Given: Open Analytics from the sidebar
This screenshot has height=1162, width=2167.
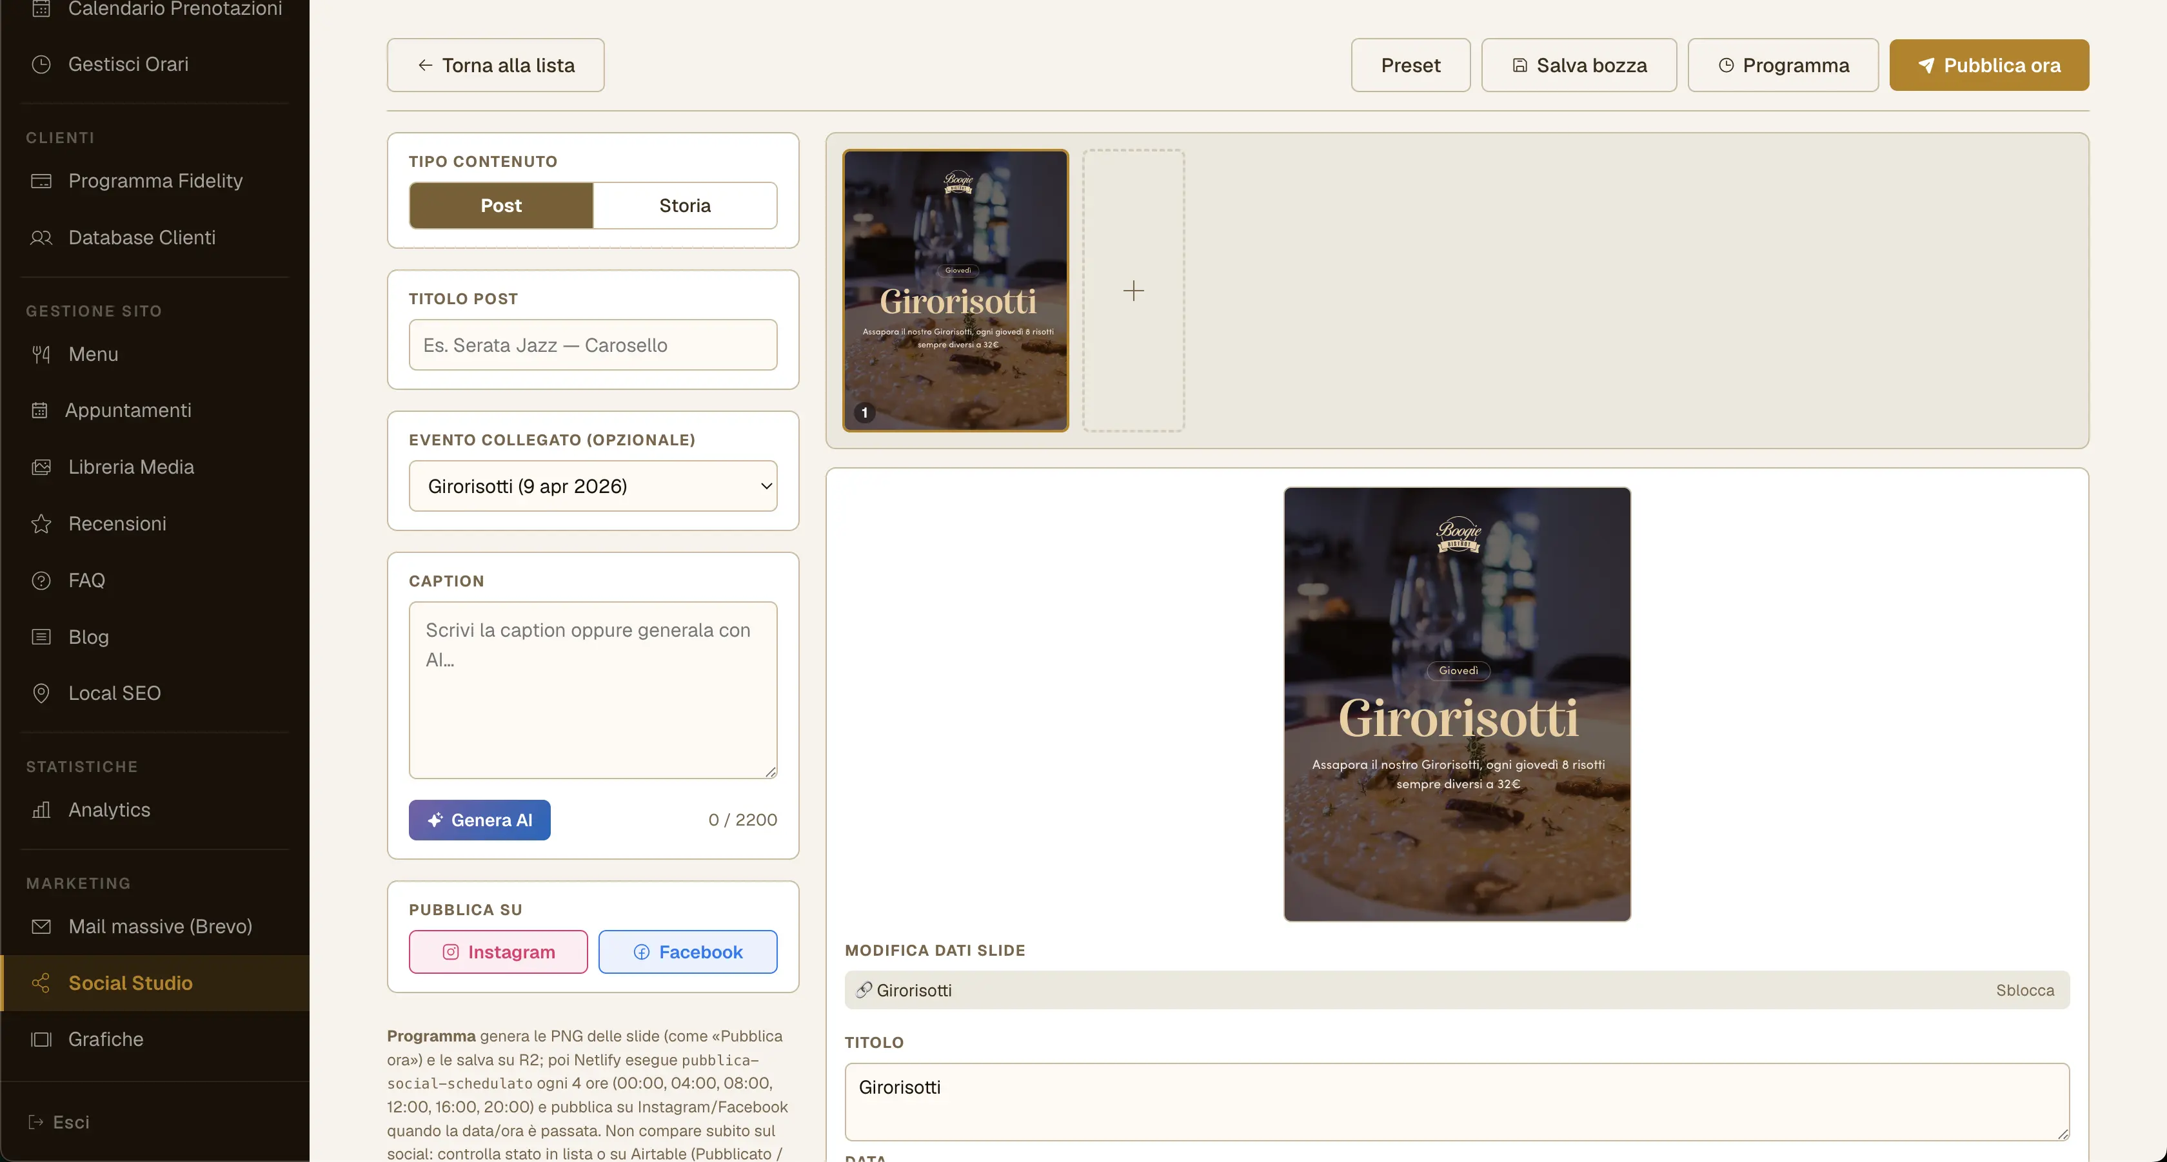Looking at the screenshot, I should (x=155, y=809).
